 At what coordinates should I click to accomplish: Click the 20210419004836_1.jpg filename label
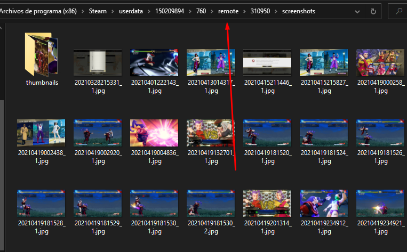[x=155, y=157]
